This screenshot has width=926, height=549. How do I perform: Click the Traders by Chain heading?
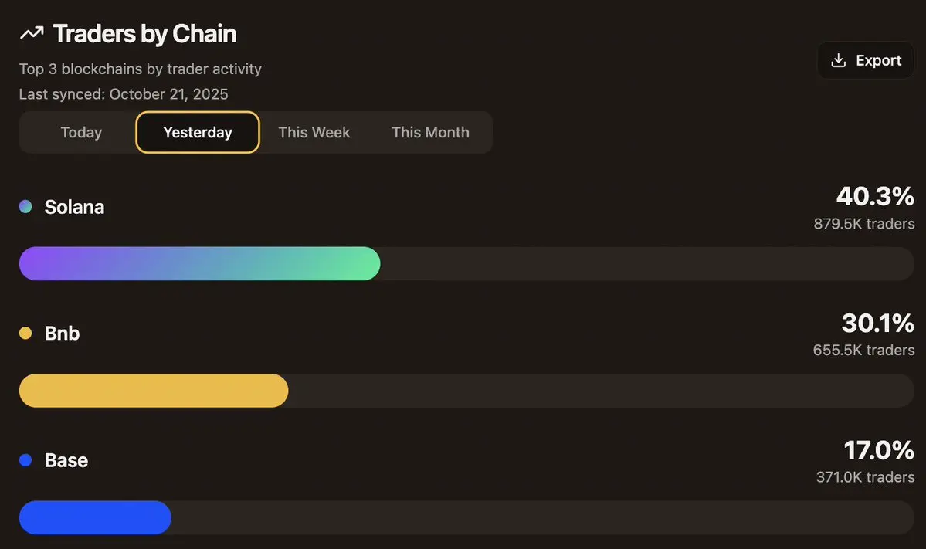[x=144, y=34]
